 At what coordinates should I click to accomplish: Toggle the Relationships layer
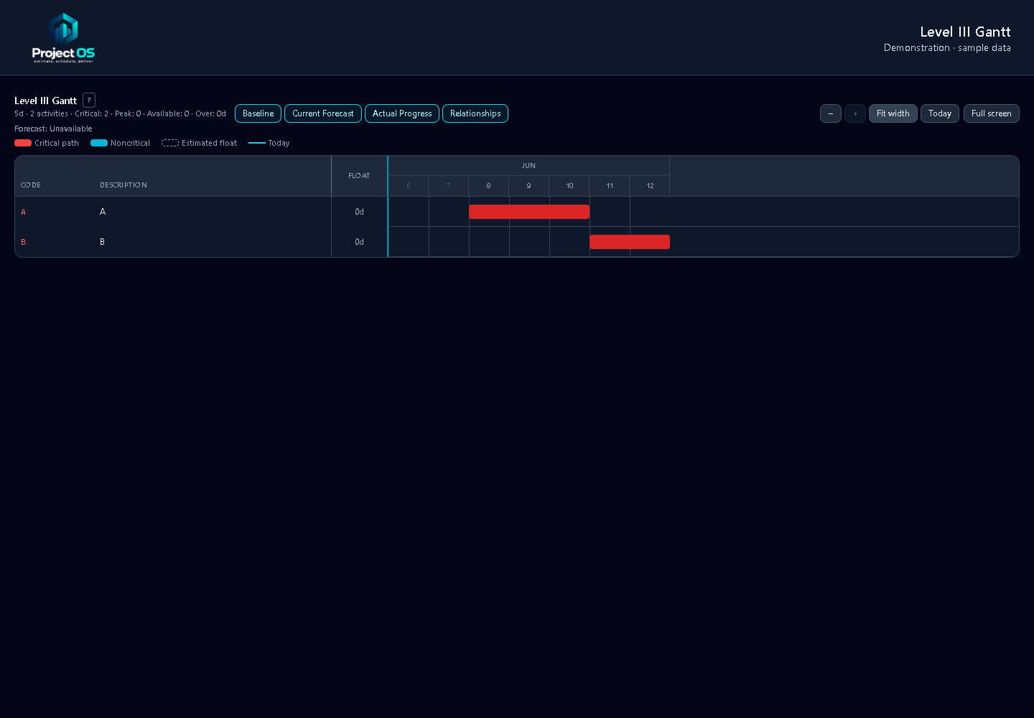click(475, 113)
